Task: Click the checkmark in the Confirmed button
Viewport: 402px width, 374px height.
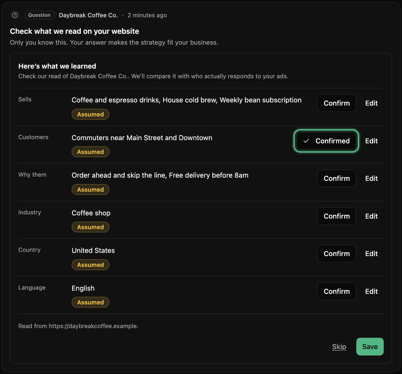Action: tap(306, 141)
